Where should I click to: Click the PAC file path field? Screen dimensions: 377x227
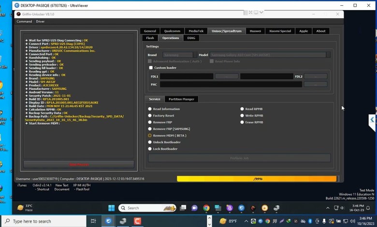tap(231, 85)
